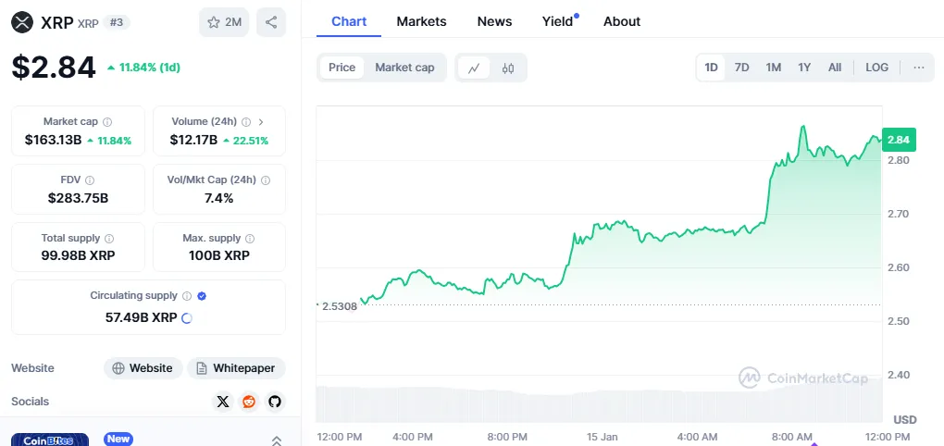This screenshot has width=944, height=446.
Task: Click the share icon button
Action: tap(270, 22)
